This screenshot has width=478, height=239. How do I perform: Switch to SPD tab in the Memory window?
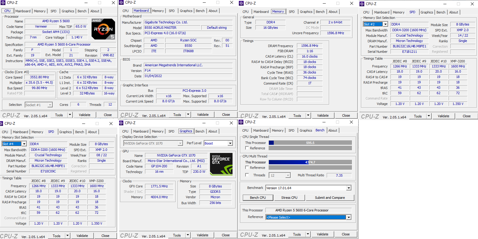[292, 12]
